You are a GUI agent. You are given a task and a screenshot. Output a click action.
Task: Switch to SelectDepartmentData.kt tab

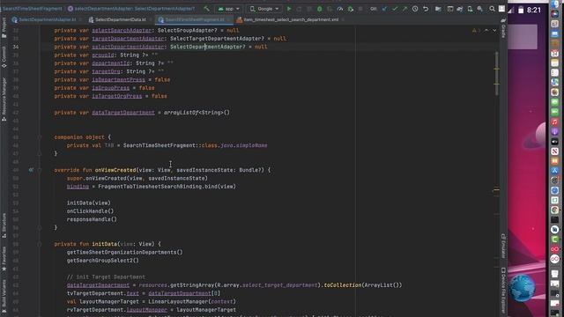pos(117,19)
